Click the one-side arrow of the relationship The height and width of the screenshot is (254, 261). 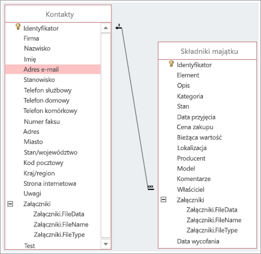coord(119,27)
